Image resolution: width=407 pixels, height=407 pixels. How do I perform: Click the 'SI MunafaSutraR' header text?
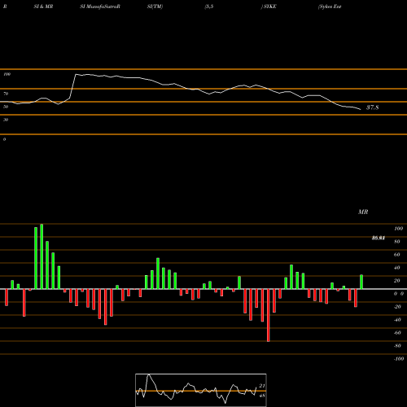coord(100,7)
